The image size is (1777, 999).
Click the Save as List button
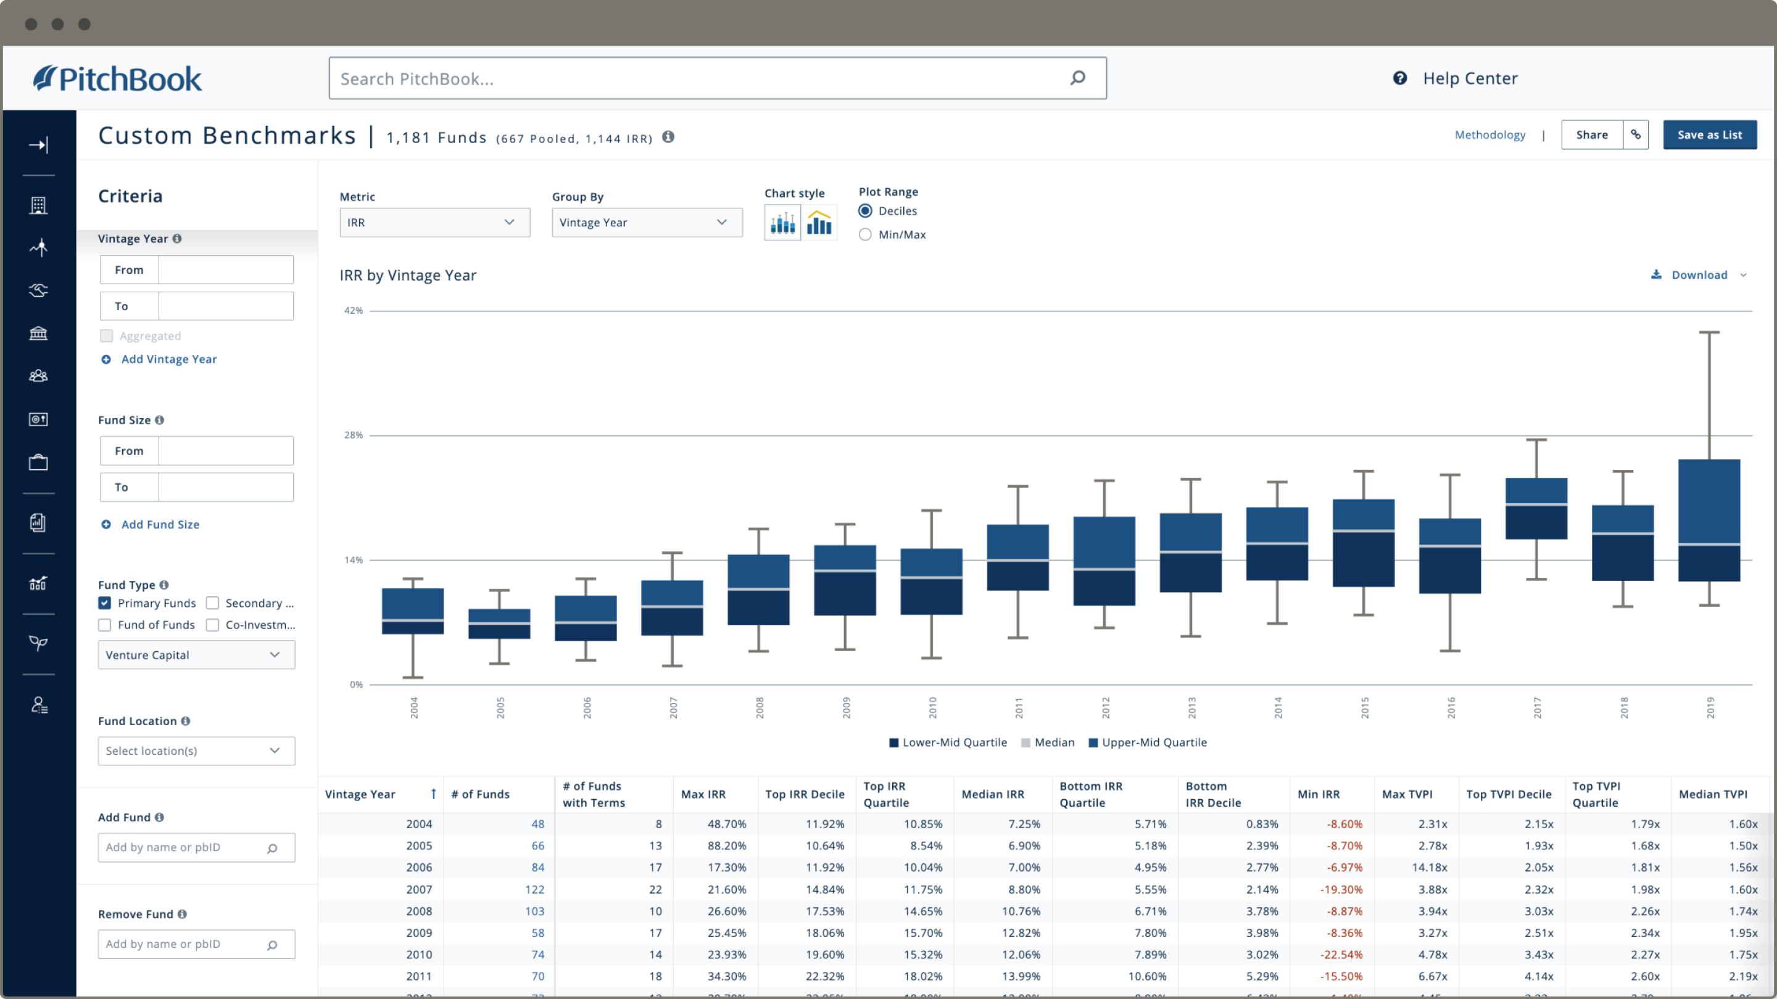[x=1709, y=134]
